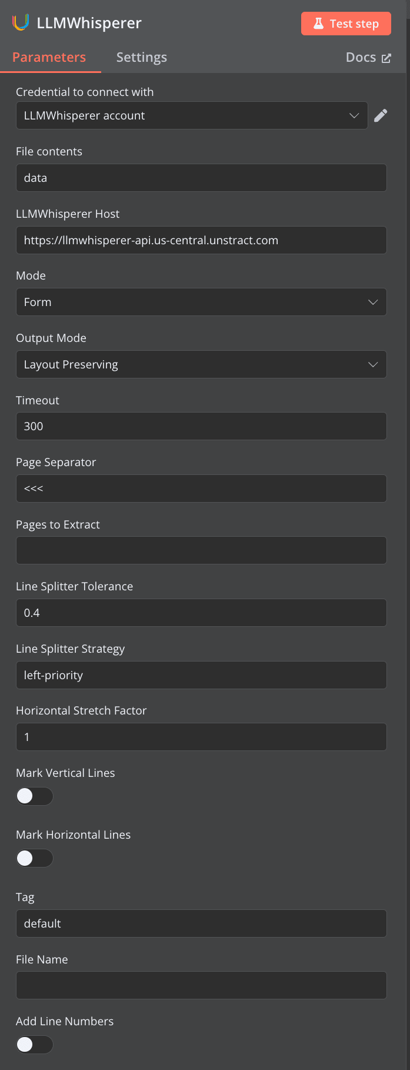Enable the Mark Horizontal Lines toggle
The image size is (410, 1070).
(x=34, y=858)
